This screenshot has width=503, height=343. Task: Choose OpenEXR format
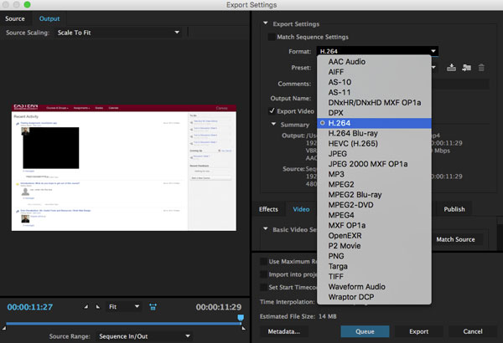point(374,236)
